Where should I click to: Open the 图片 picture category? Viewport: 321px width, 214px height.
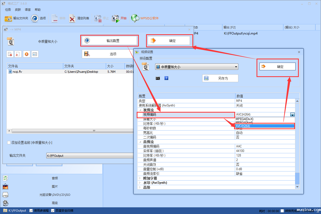pos(6,186)
